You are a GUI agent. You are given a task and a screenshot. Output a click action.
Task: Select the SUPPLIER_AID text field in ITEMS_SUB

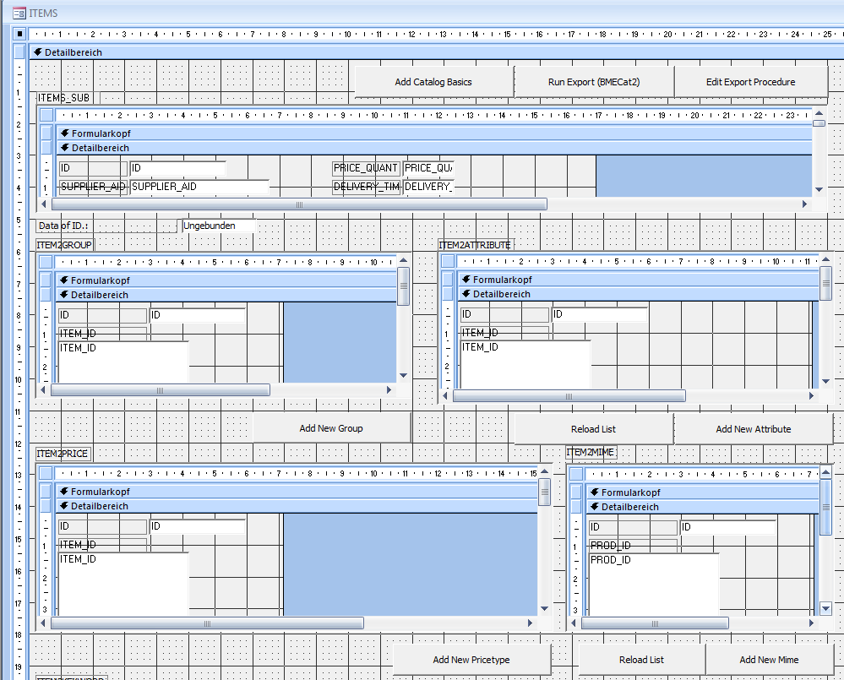pyautogui.click(x=199, y=187)
